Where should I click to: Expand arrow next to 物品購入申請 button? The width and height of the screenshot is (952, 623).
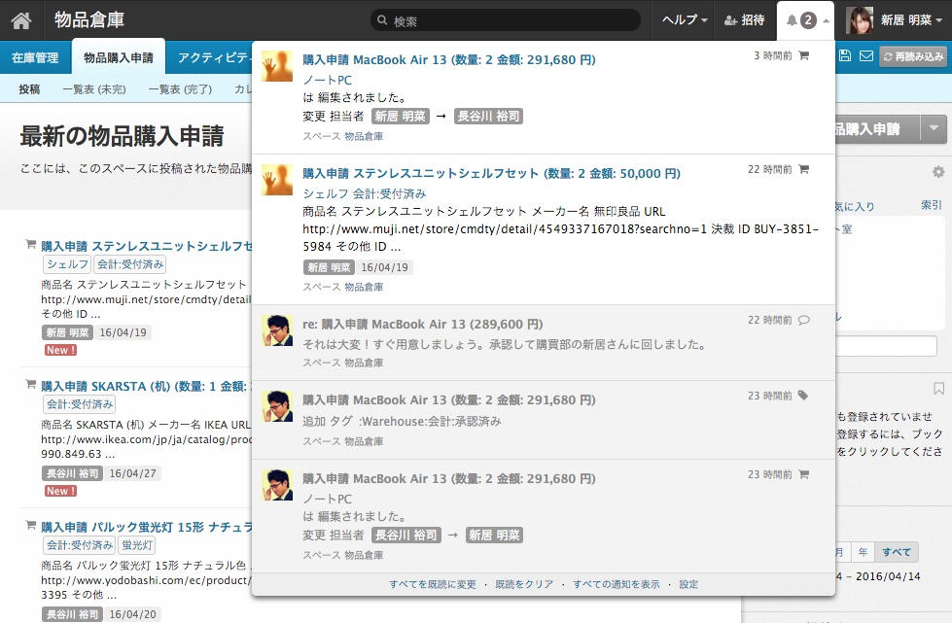coord(934,128)
